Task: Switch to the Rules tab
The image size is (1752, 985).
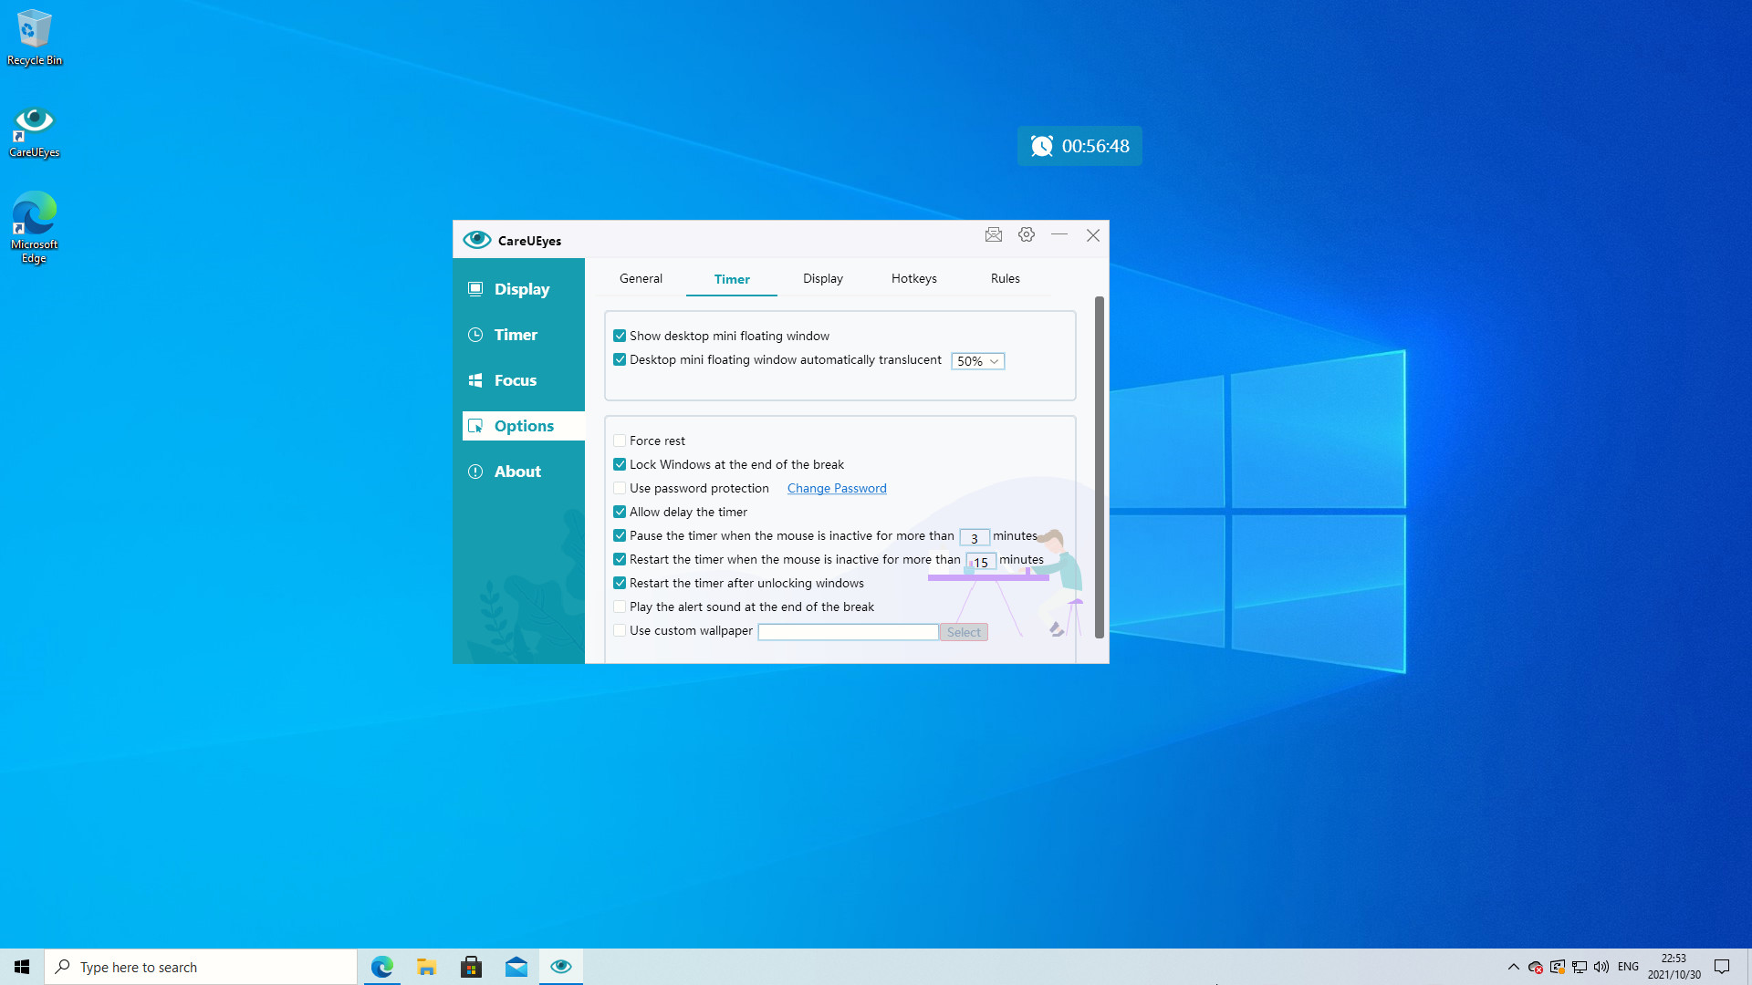Action: [1005, 278]
